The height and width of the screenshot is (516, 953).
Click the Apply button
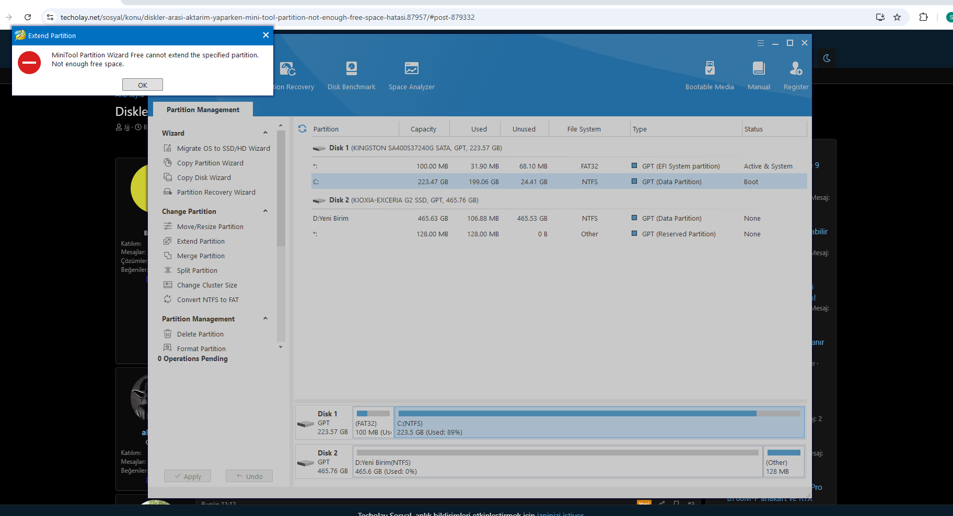188,476
